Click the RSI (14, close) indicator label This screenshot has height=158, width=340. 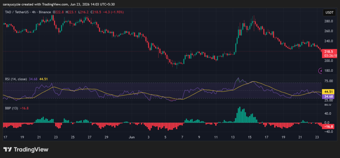pyautogui.click(x=16, y=79)
